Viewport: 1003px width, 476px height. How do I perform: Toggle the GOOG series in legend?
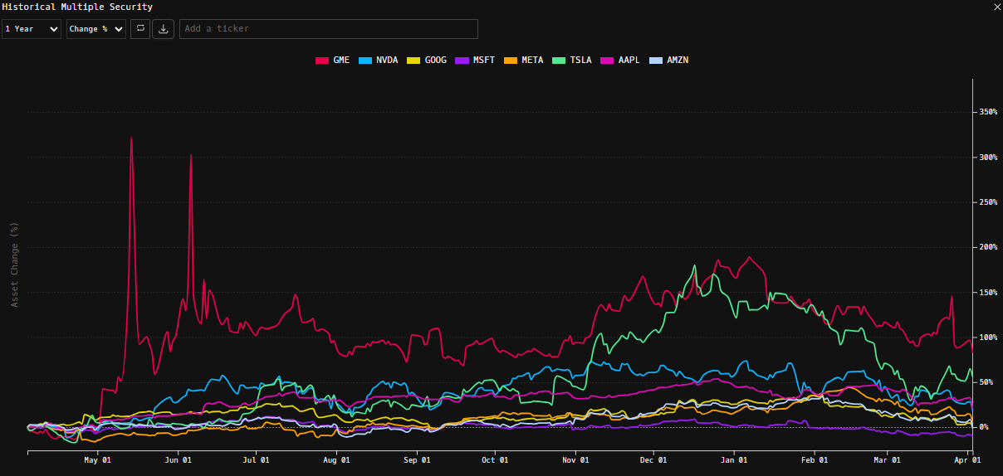pos(426,61)
